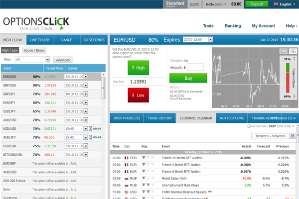The height and width of the screenshot is (199, 299).
Task: Expand the Help menu
Action: [x=292, y=26]
